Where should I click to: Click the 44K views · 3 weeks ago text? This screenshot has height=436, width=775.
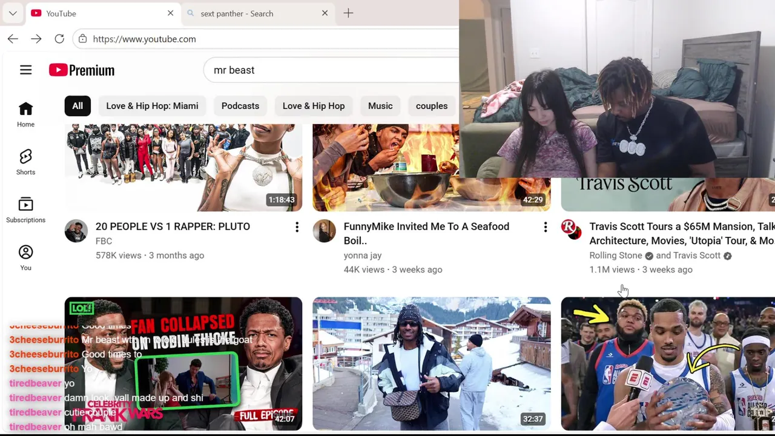393,270
